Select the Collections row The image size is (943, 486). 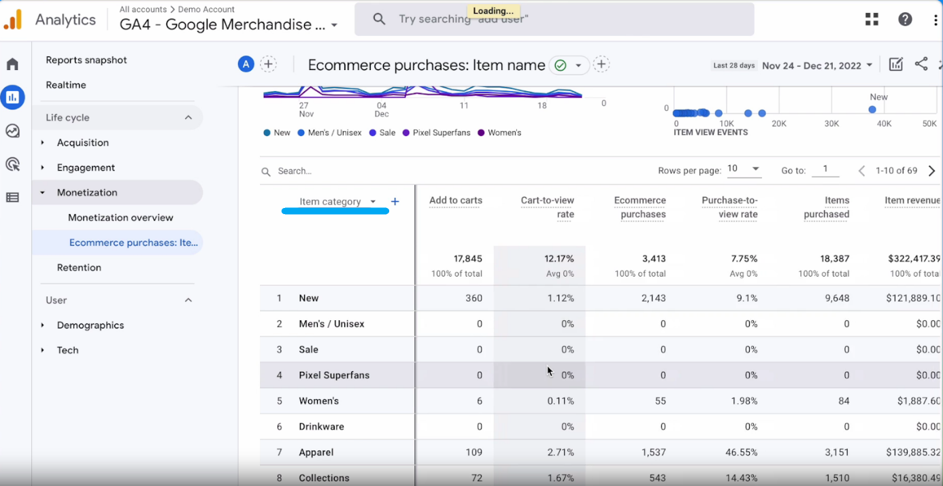click(601, 477)
